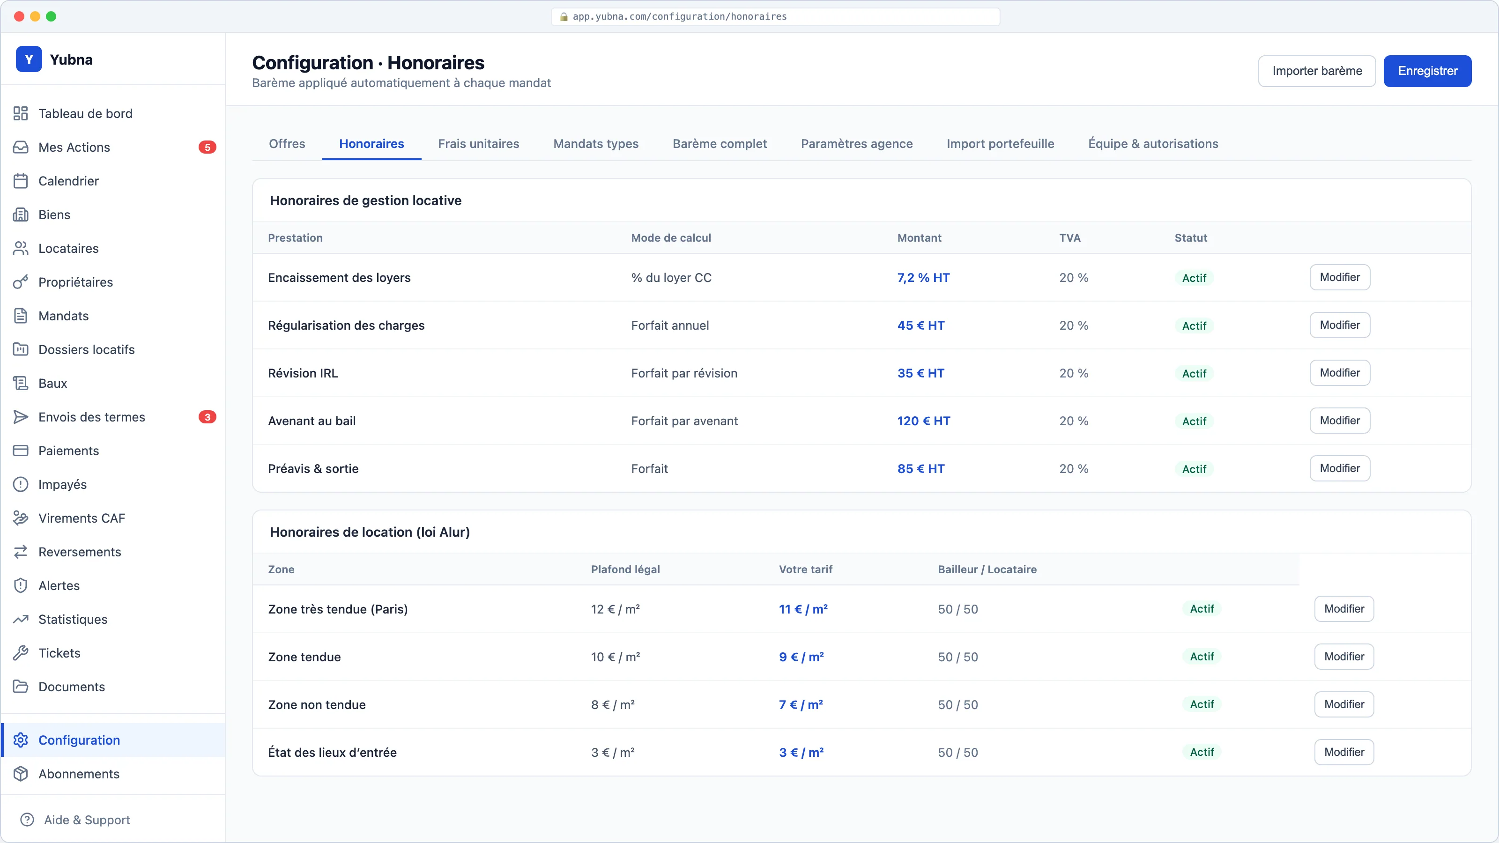Click the Forfait annuel cell

pyautogui.click(x=670, y=325)
